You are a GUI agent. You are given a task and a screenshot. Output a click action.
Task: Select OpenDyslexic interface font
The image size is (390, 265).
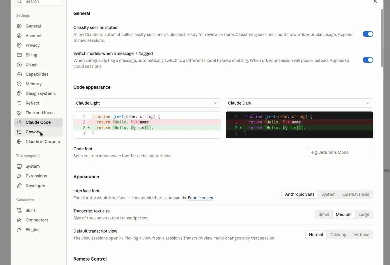coord(356,194)
